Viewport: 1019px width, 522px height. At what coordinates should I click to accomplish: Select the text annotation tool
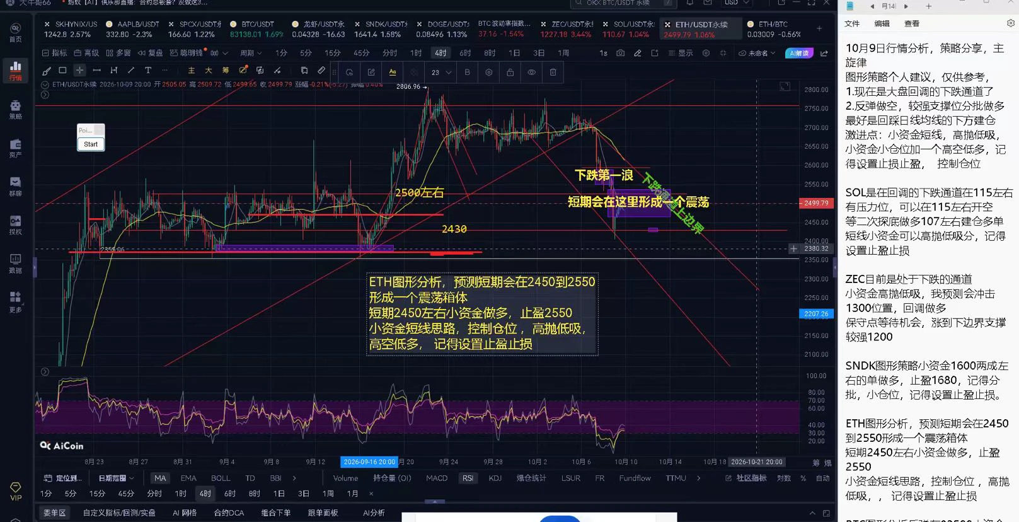(x=148, y=71)
